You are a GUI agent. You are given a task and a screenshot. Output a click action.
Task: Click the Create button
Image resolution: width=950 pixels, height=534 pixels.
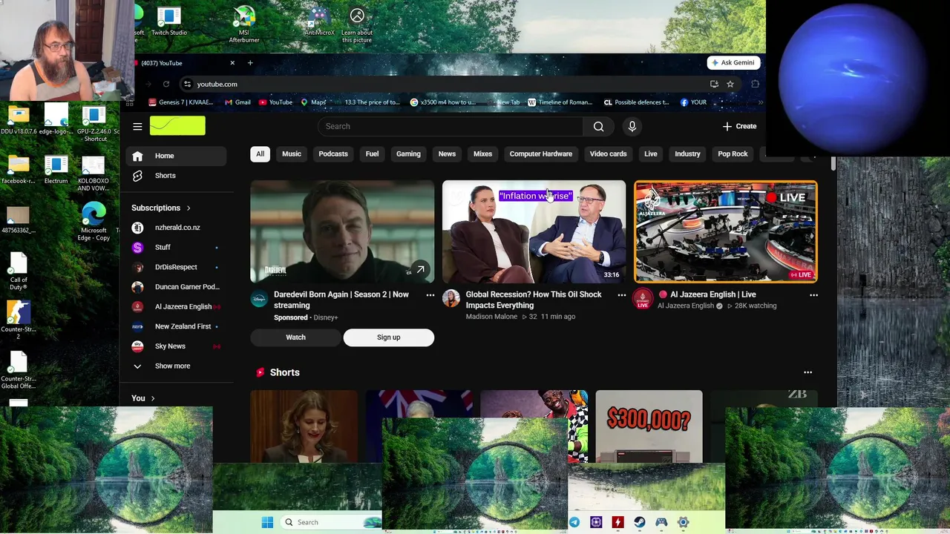[740, 126]
